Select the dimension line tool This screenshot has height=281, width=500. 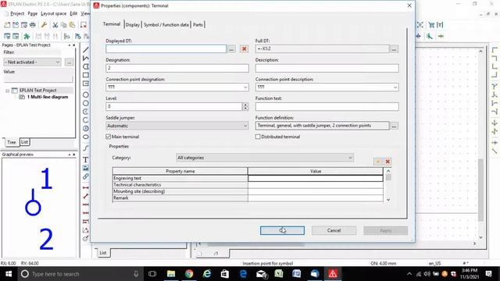(x=86, y=187)
